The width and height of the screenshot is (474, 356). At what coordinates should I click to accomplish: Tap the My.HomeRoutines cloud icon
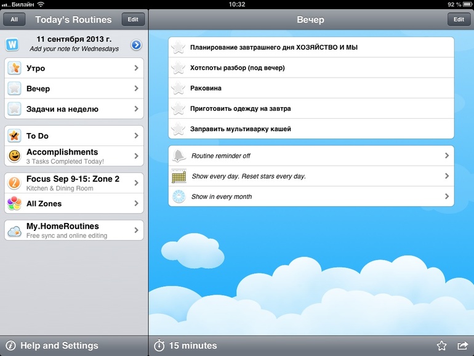[14, 231]
